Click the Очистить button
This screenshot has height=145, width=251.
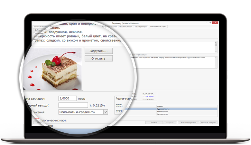click(98, 58)
